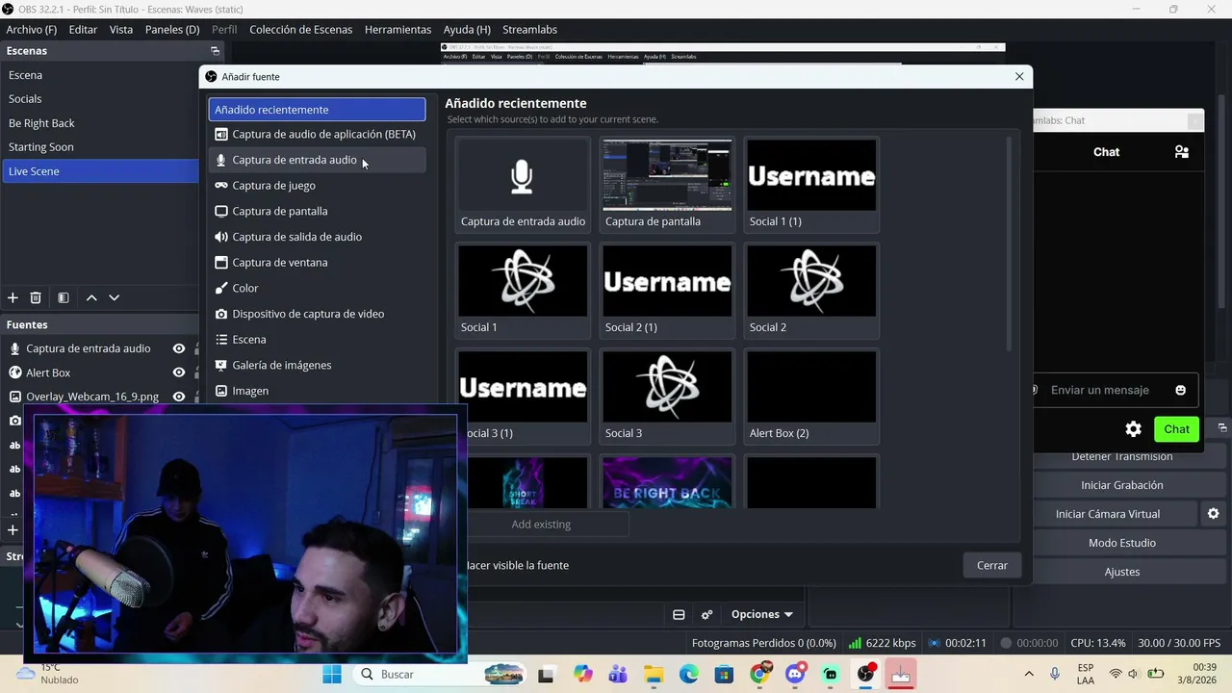Open File Explorer from the taskbar

click(x=654, y=675)
